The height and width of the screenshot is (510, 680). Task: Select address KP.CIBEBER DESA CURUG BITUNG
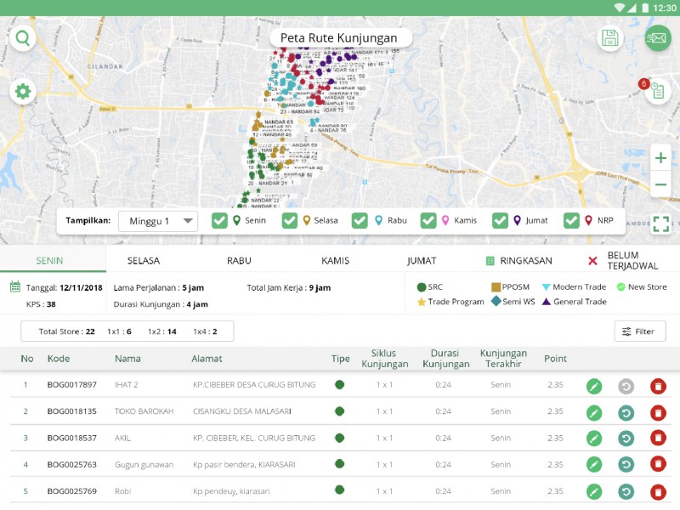point(254,385)
